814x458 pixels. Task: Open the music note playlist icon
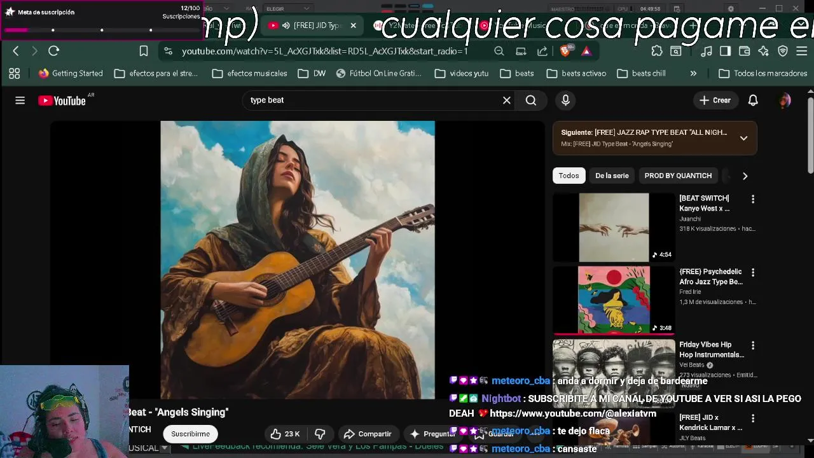706,51
